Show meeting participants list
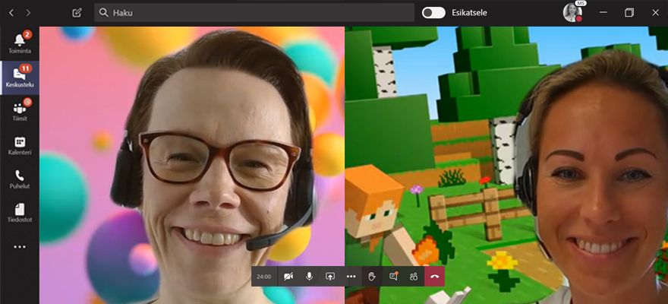The height and width of the screenshot is (304, 668). click(x=414, y=277)
